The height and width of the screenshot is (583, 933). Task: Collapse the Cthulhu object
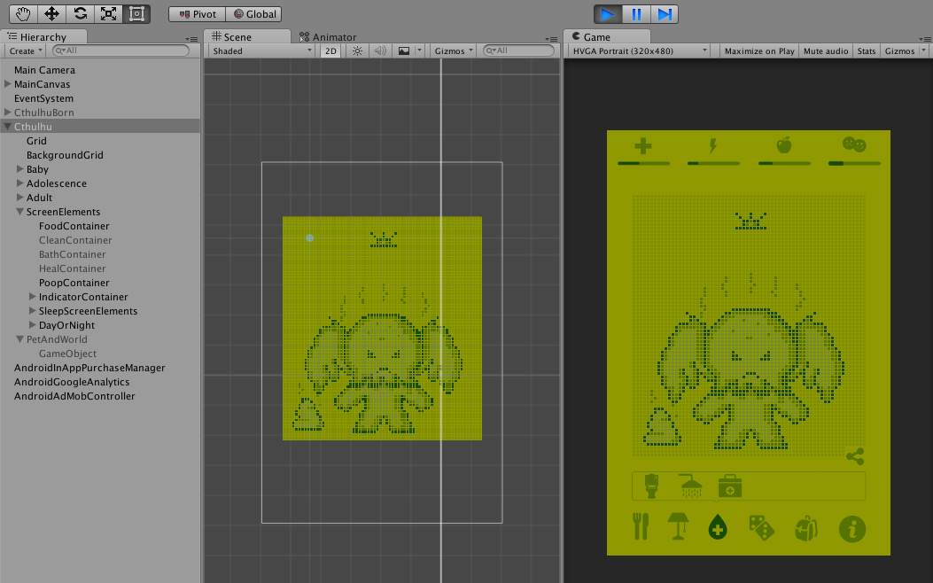tap(8, 127)
